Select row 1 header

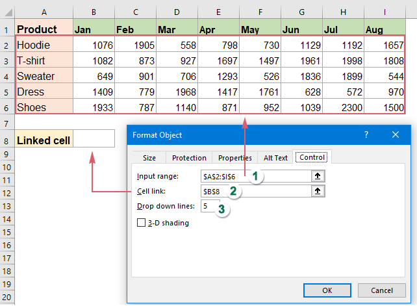7,29
